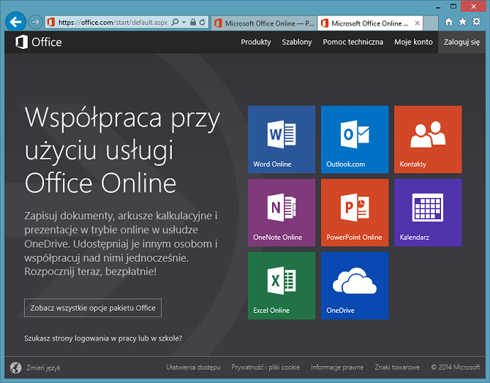Open Szablony menu item
The width and height of the screenshot is (490, 383).
[x=297, y=42]
